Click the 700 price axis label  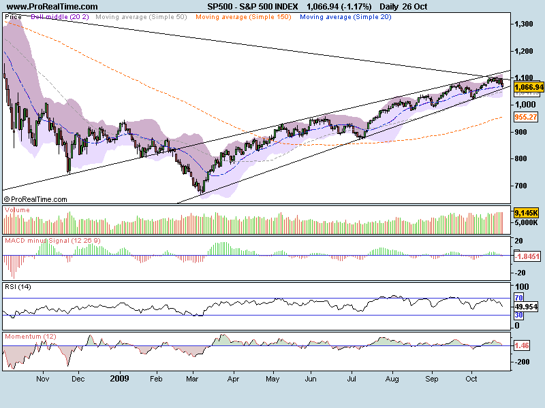pyautogui.click(x=522, y=186)
